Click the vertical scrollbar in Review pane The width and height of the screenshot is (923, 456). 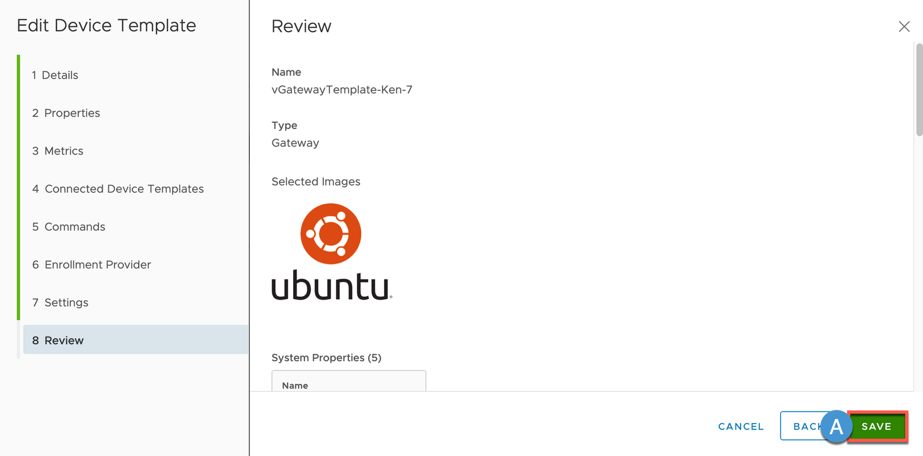click(919, 89)
